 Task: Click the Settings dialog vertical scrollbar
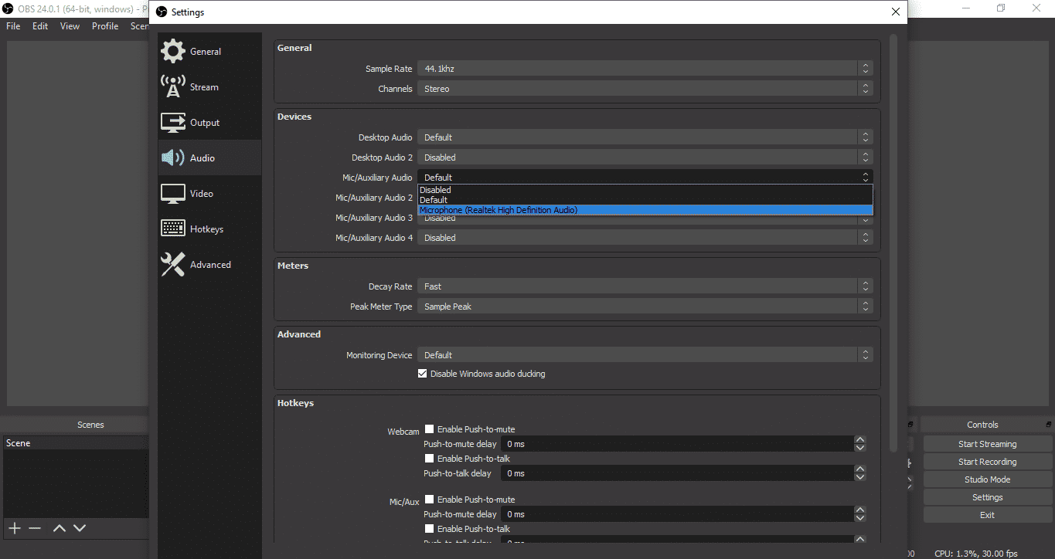pyautogui.click(x=894, y=243)
